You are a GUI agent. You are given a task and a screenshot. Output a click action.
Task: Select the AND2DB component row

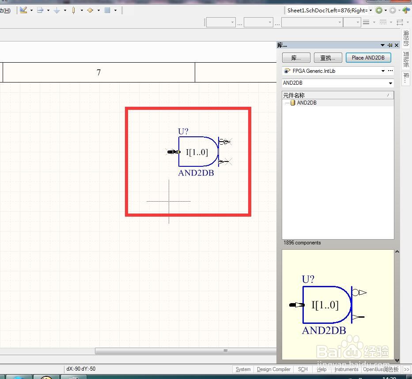(x=338, y=103)
